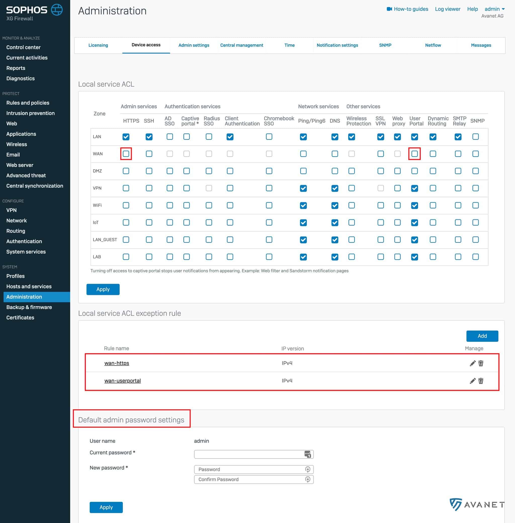Viewport: 515px width, 523px height.
Task: Open the wan-userportal rule link
Action: click(122, 381)
